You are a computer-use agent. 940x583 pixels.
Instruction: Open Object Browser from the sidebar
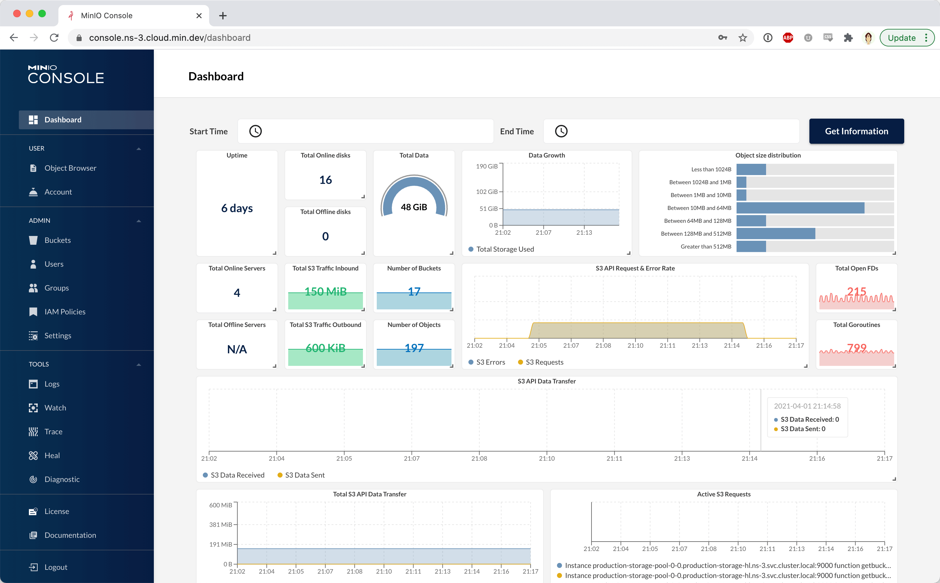70,168
